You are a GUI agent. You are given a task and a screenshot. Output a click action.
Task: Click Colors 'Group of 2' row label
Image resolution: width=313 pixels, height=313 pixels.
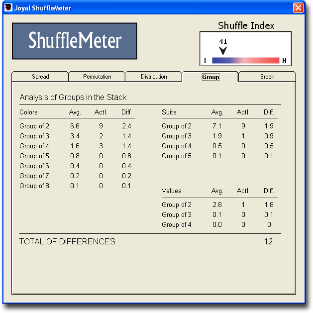click(x=34, y=126)
